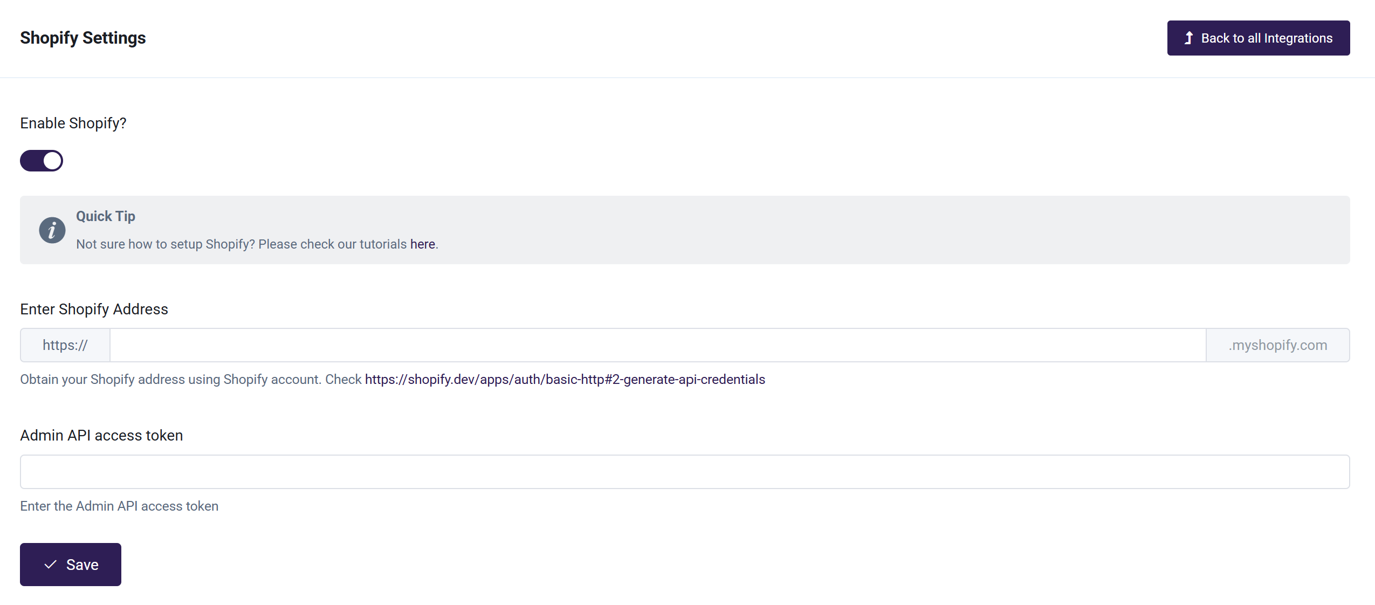The width and height of the screenshot is (1375, 605).
Task: Click 'Not sure how to setup Shopify' text
Action: pyautogui.click(x=241, y=244)
